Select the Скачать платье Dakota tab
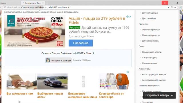This screenshot has width=183, height=103. (33, 3)
